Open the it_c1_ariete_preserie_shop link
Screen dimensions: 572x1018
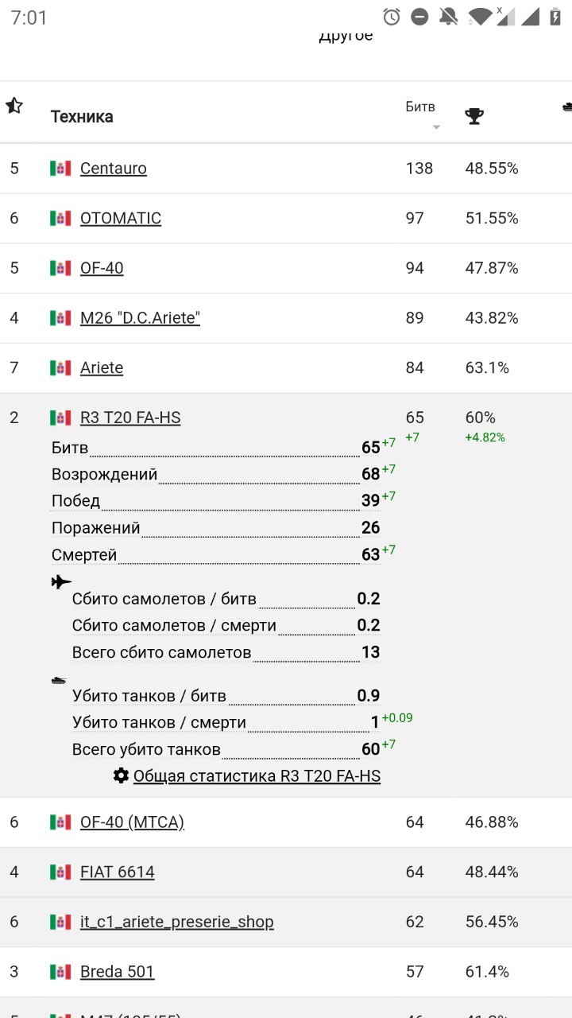tap(176, 923)
